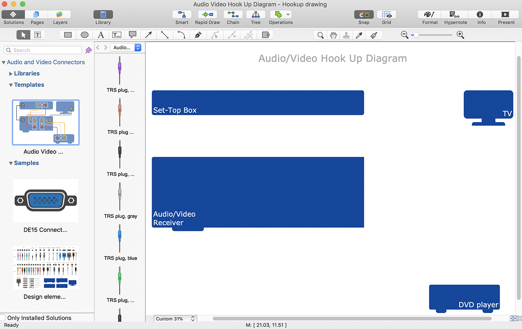Select the Rectangle shape tool
The image size is (522, 329).
pos(68,35)
